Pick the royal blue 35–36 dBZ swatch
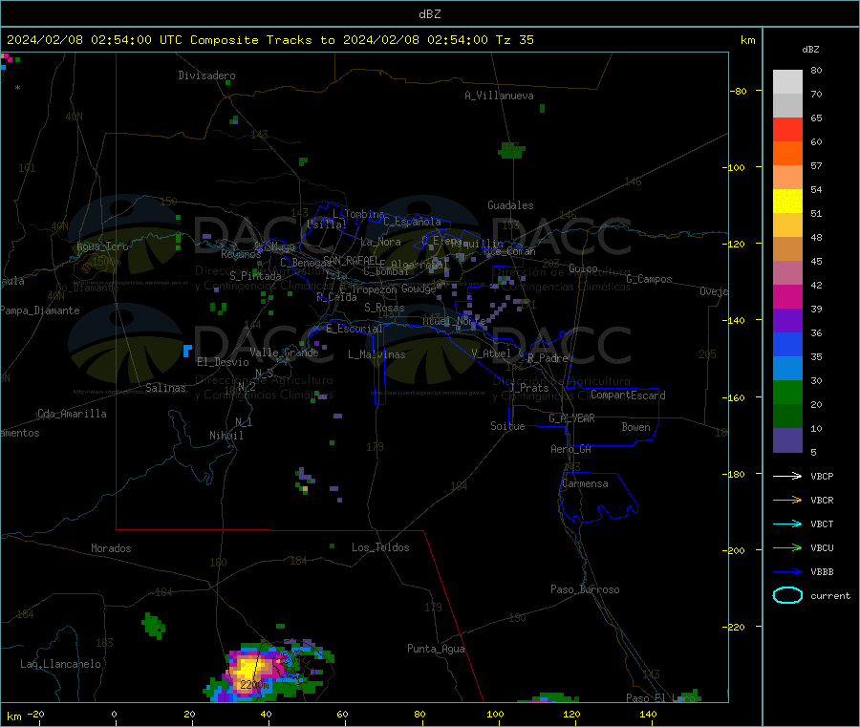This screenshot has width=860, height=727. (x=787, y=344)
